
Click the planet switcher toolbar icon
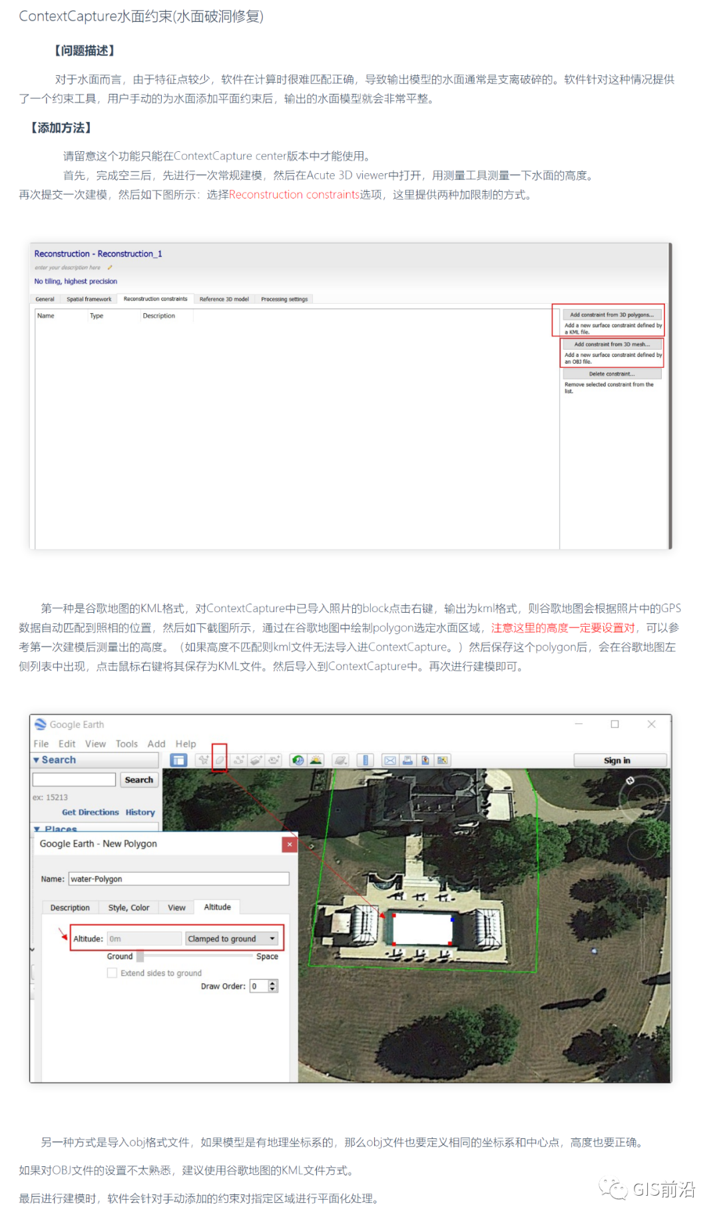340,760
